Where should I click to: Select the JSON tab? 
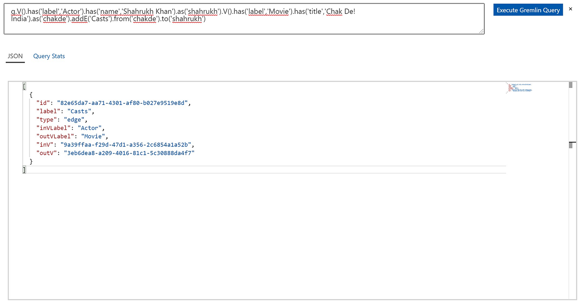coord(15,56)
